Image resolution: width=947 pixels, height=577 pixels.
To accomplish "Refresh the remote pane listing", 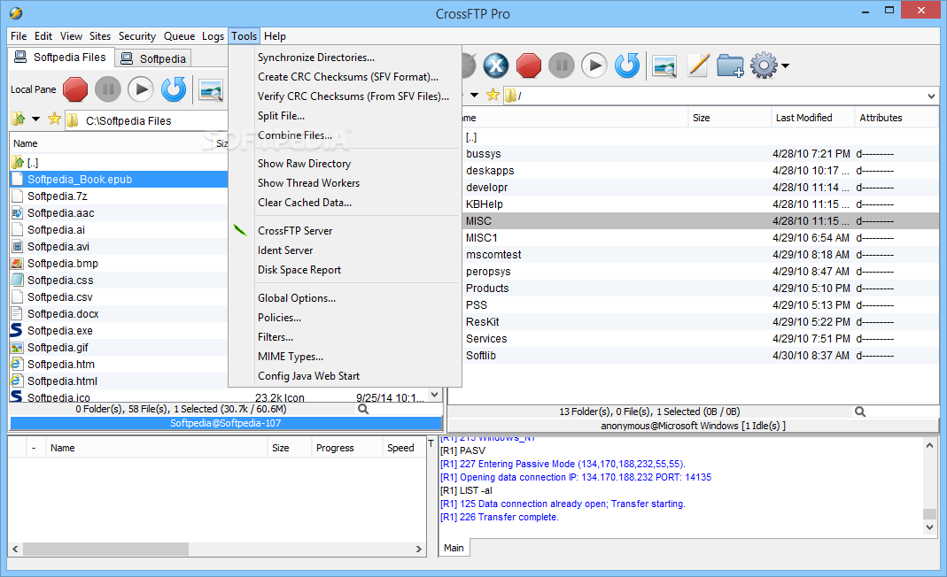I will click(627, 65).
